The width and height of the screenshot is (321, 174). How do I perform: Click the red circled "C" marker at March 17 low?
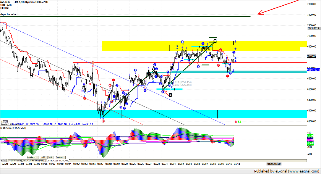(103, 121)
